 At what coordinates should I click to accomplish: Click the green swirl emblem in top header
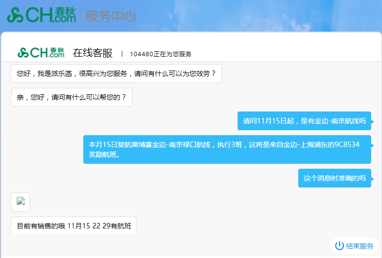click(15, 15)
